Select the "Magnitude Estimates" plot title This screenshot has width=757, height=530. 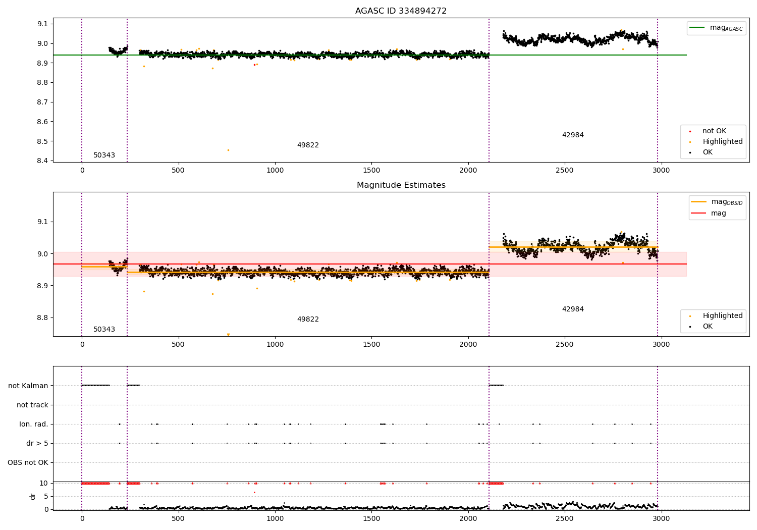click(x=401, y=185)
